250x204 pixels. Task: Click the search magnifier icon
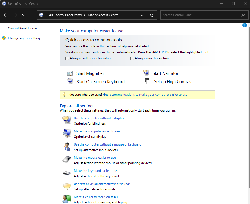click(x=243, y=15)
